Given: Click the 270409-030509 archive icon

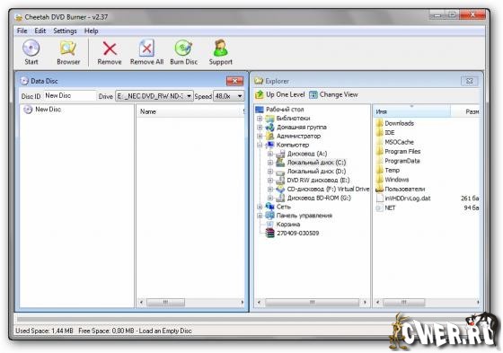Looking at the screenshot, I should coord(269,233).
